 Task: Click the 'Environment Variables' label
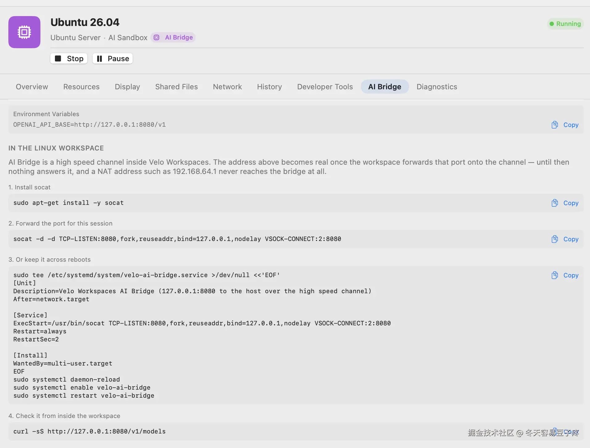(46, 114)
